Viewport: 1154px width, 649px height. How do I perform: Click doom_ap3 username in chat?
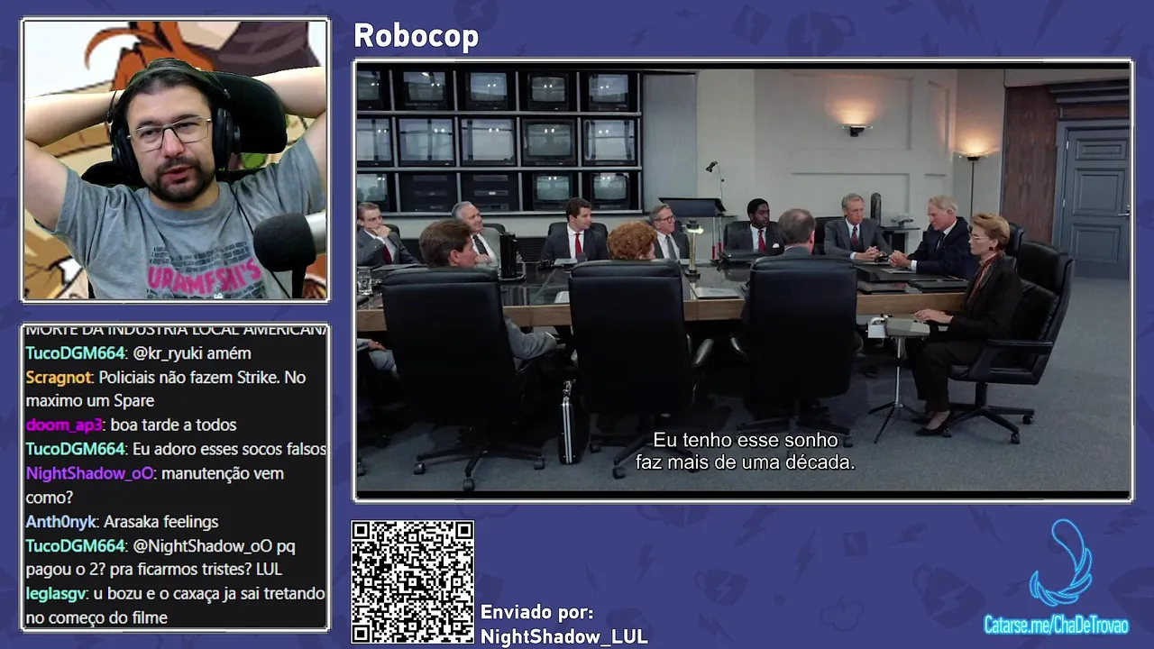click(66, 425)
